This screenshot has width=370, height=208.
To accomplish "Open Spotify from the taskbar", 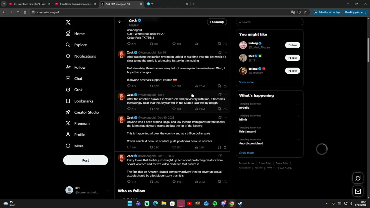I will 215,203.
